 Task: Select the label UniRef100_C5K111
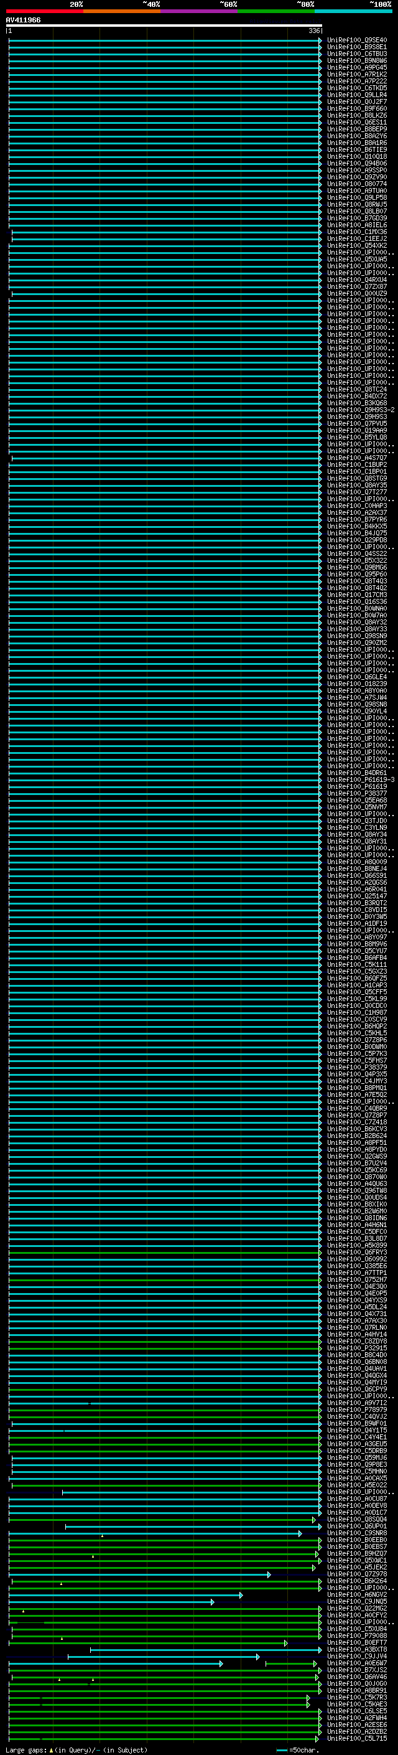point(356,965)
